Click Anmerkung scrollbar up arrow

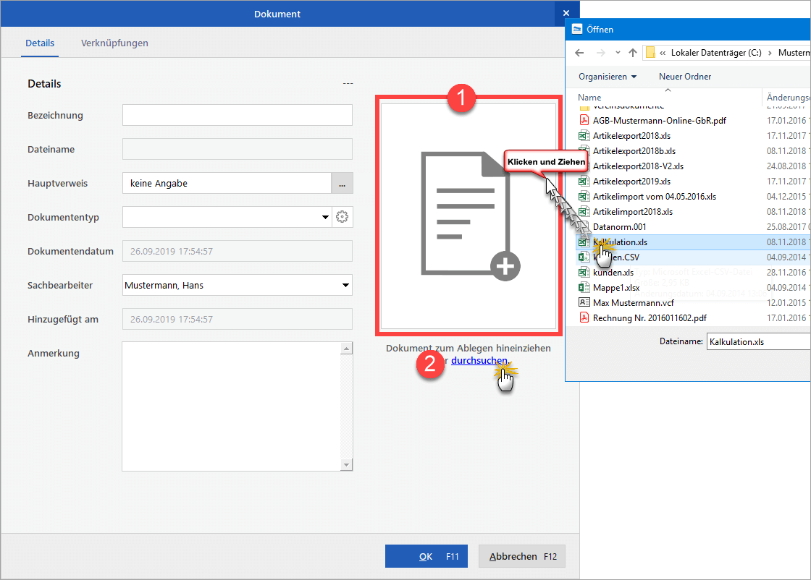(x=347, y=349)
